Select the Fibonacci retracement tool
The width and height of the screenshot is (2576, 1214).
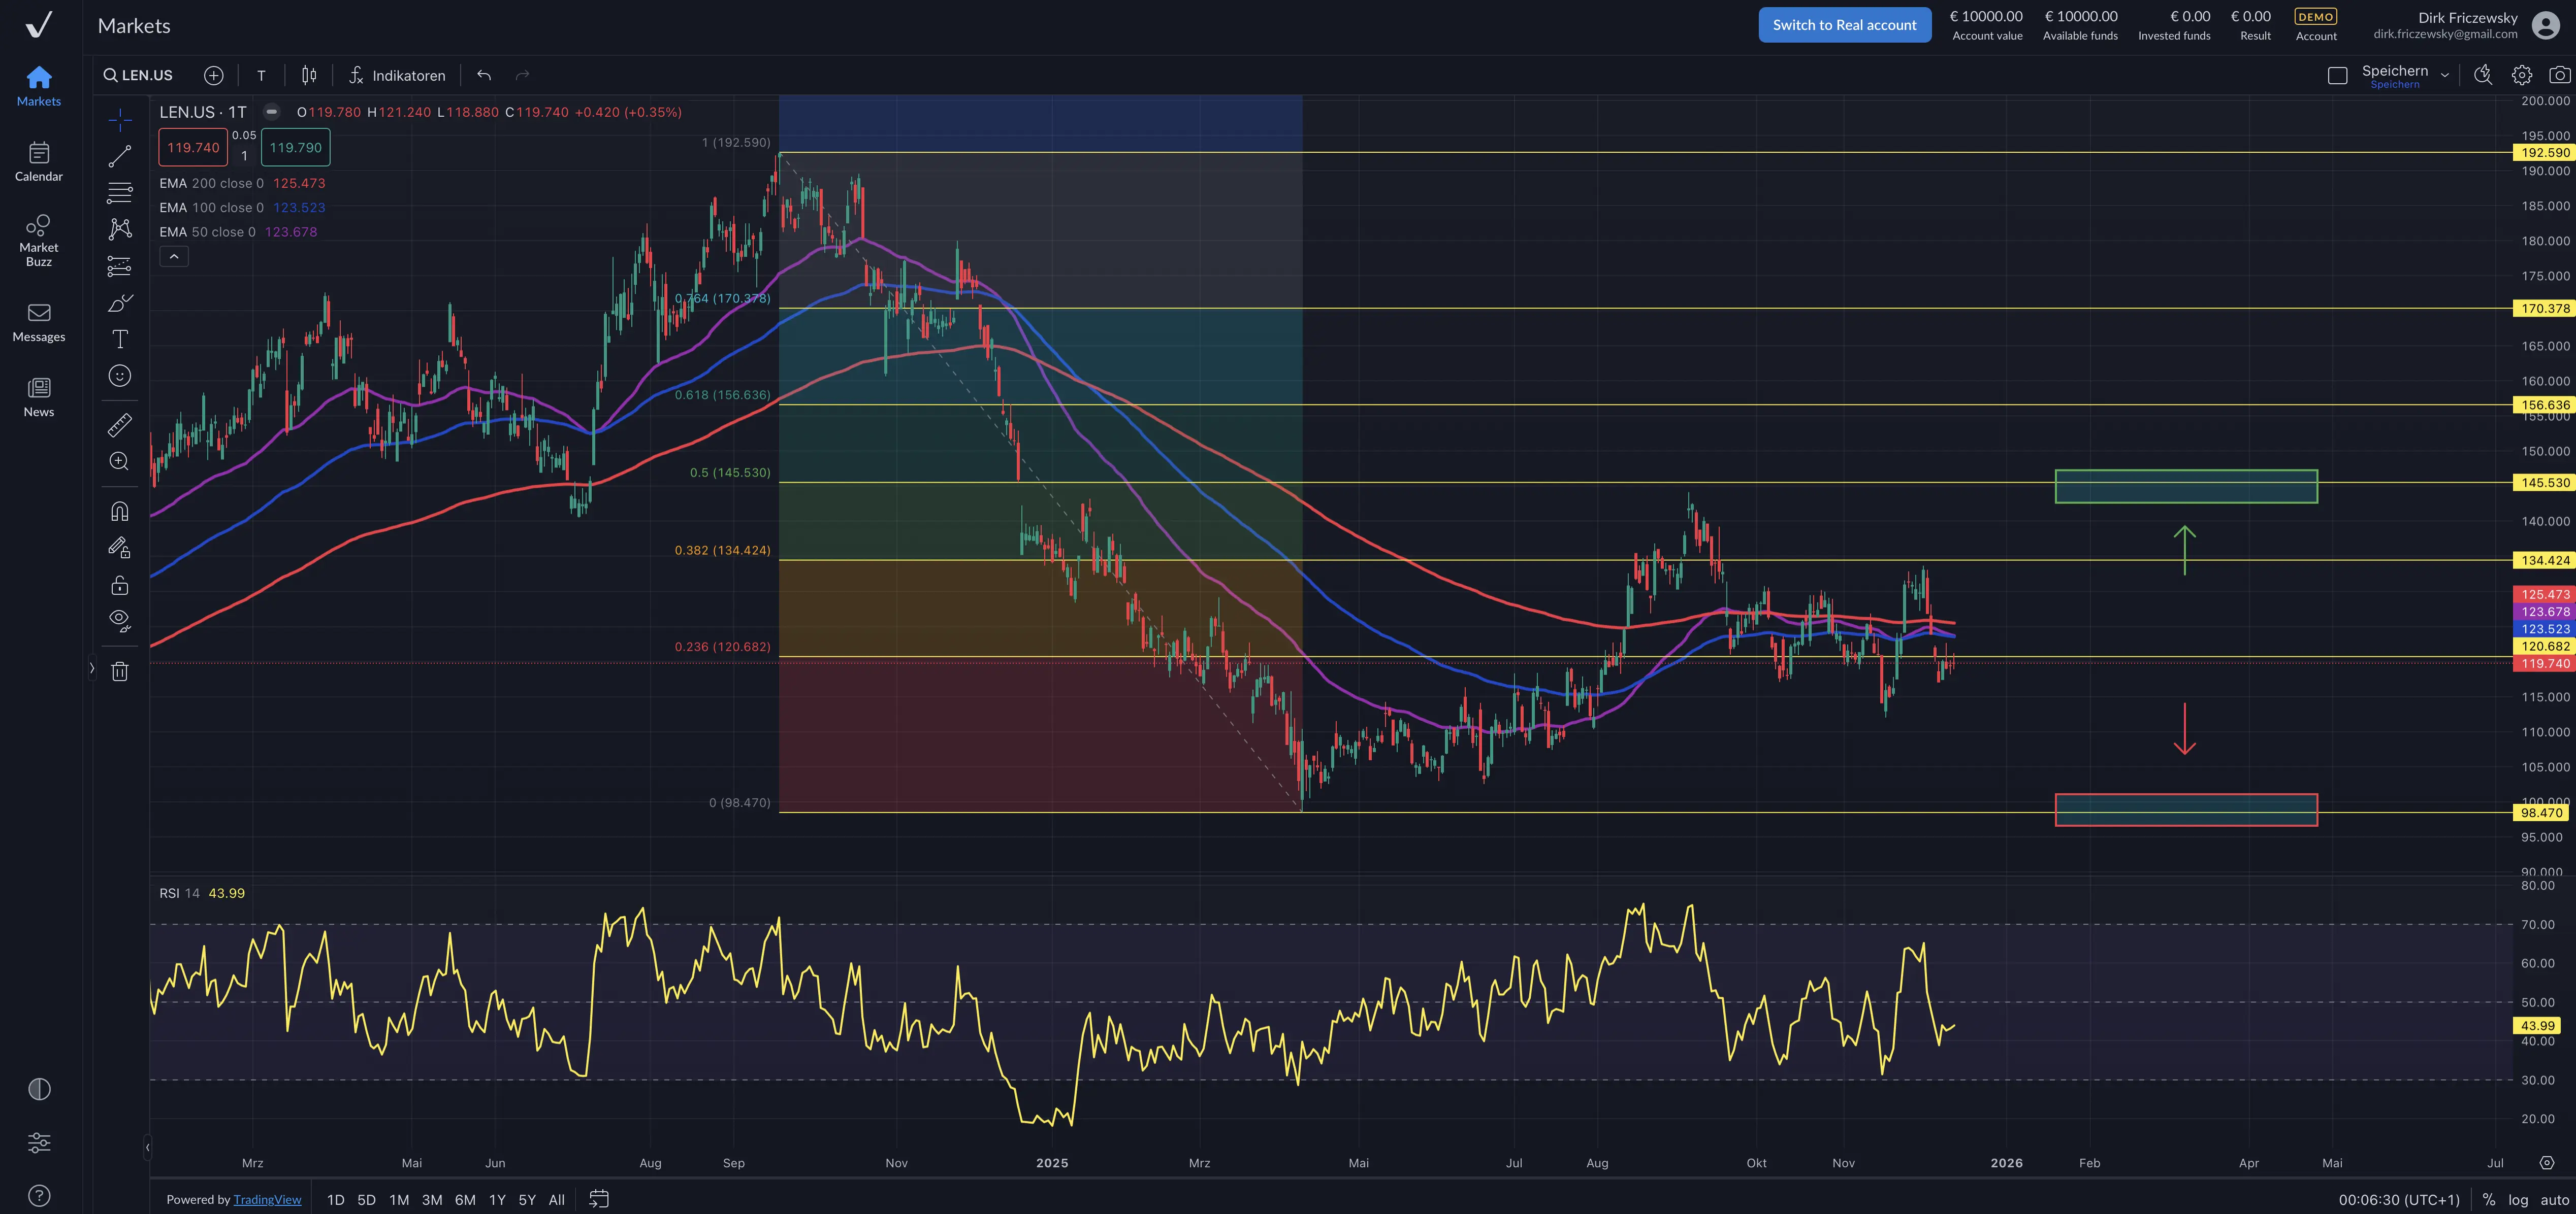120,193
